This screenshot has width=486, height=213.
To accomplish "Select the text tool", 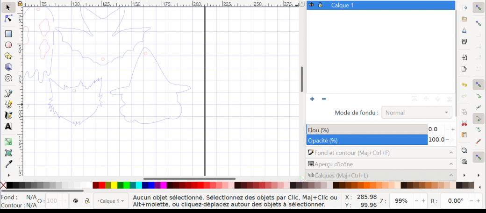I will tap(8, 126).
